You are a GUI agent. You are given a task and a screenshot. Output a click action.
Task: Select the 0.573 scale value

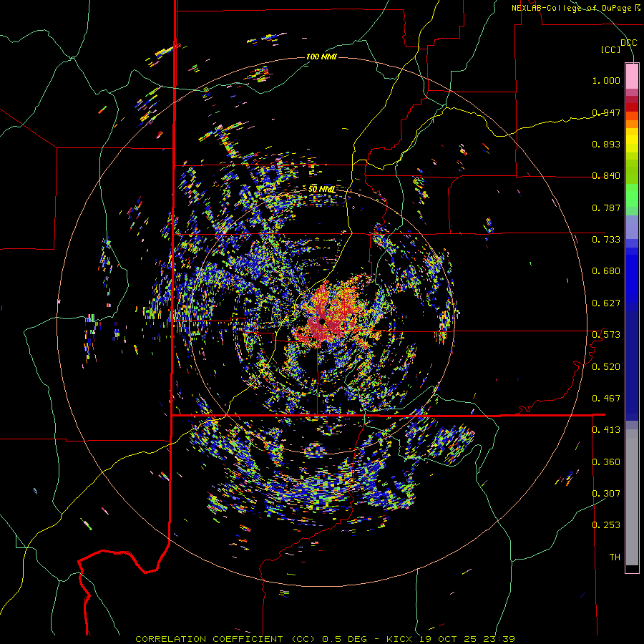pos(606,334)
